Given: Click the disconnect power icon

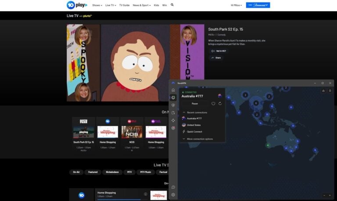Looking at the screenshot, I should pos(213,104).
